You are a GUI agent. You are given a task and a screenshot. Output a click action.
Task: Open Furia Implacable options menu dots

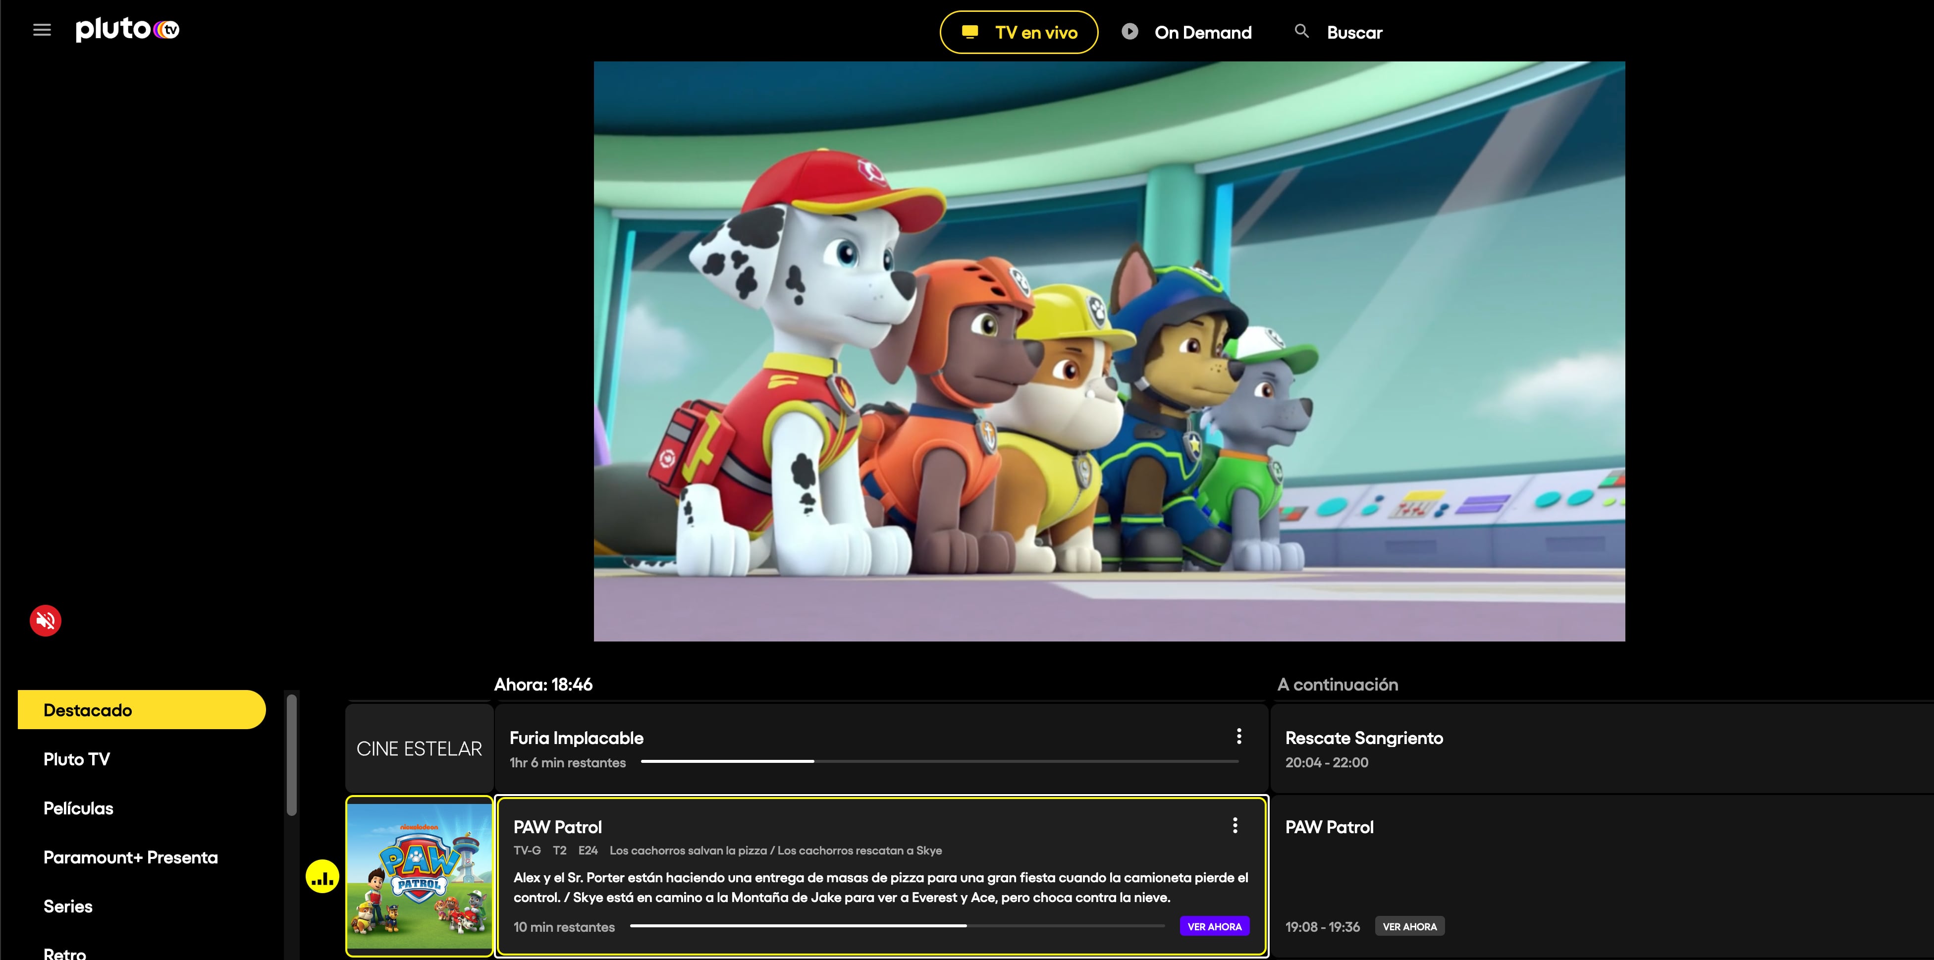click(x=1239, y=736)
